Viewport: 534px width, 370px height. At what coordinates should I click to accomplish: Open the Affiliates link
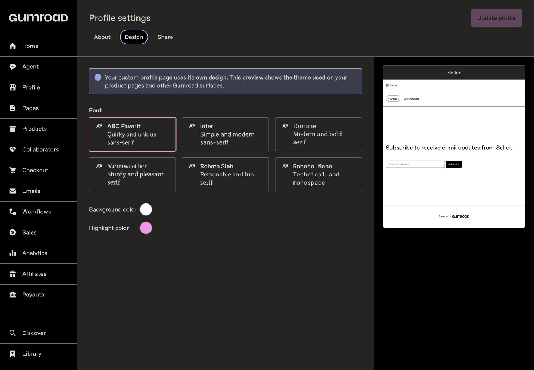[x=39, y=274]
